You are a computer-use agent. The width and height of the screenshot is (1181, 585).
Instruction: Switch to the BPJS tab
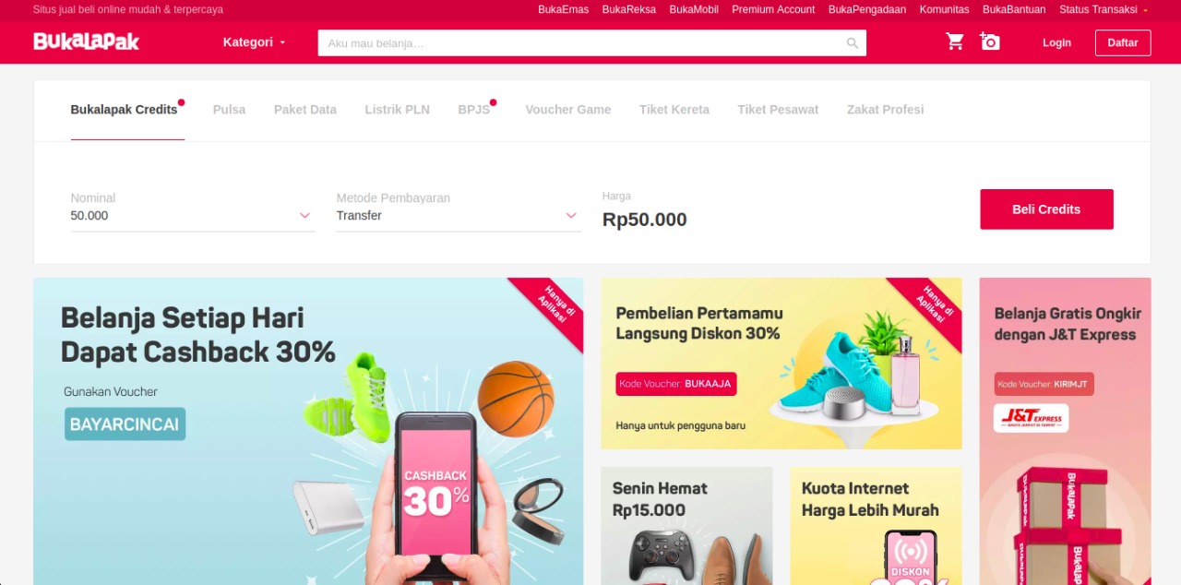(474, 109)
